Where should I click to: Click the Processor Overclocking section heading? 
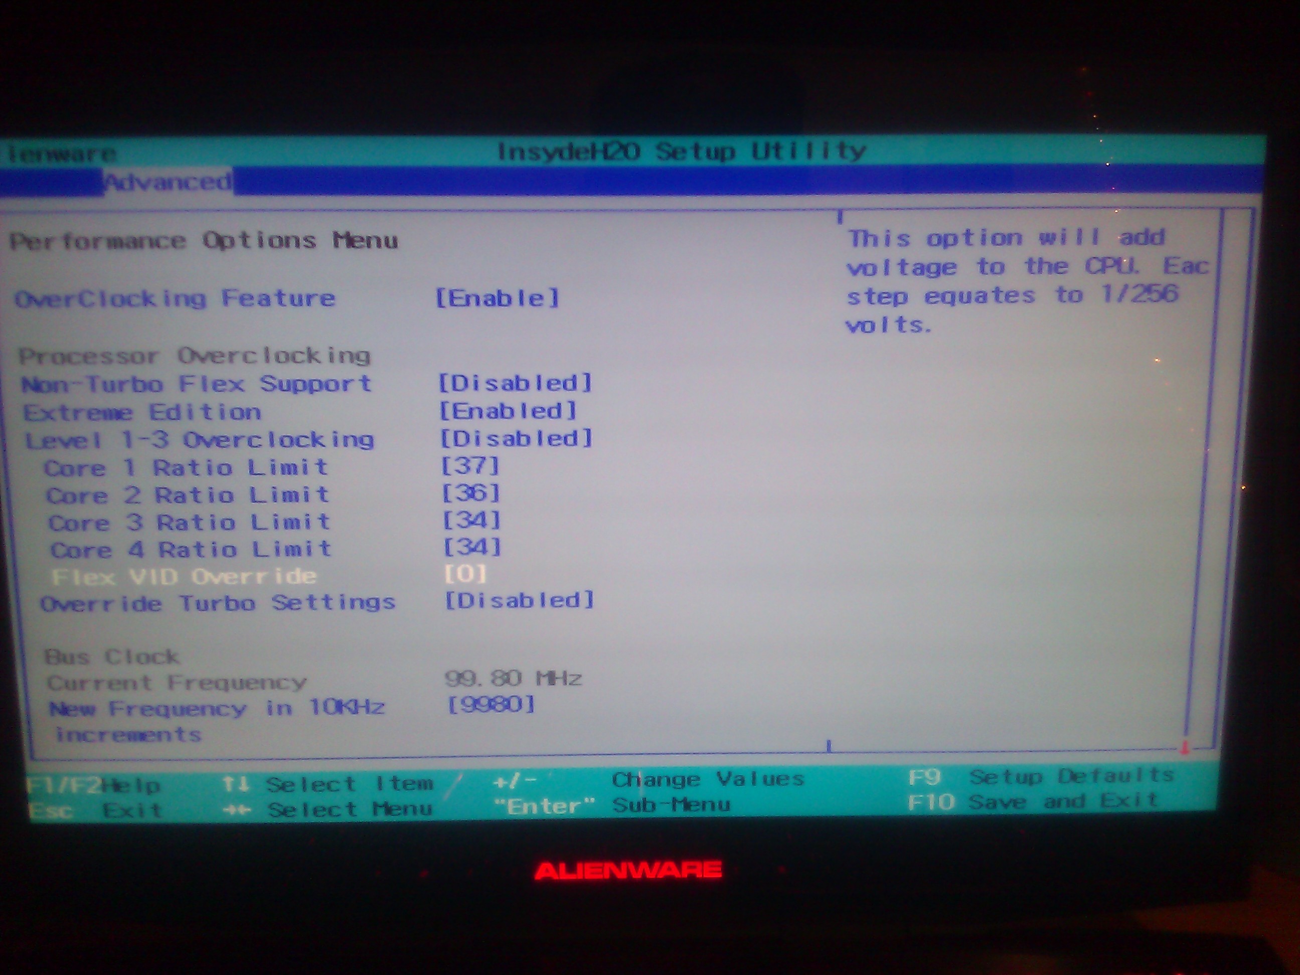click(x=195, y=356)
